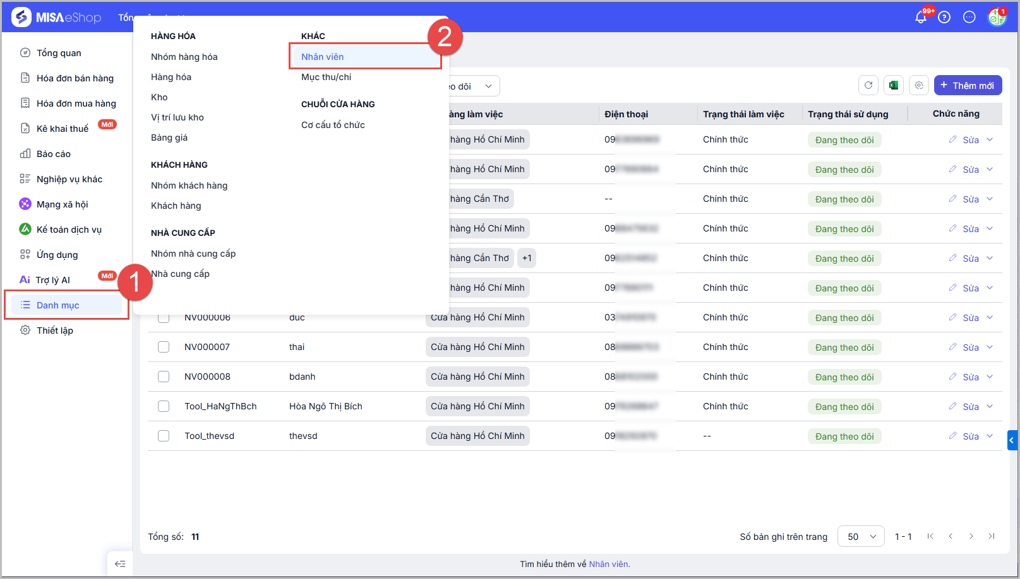Viewport: 1020px width, 579px height.
Task: Tick the checkbox for NV000007
Action: 164,347
